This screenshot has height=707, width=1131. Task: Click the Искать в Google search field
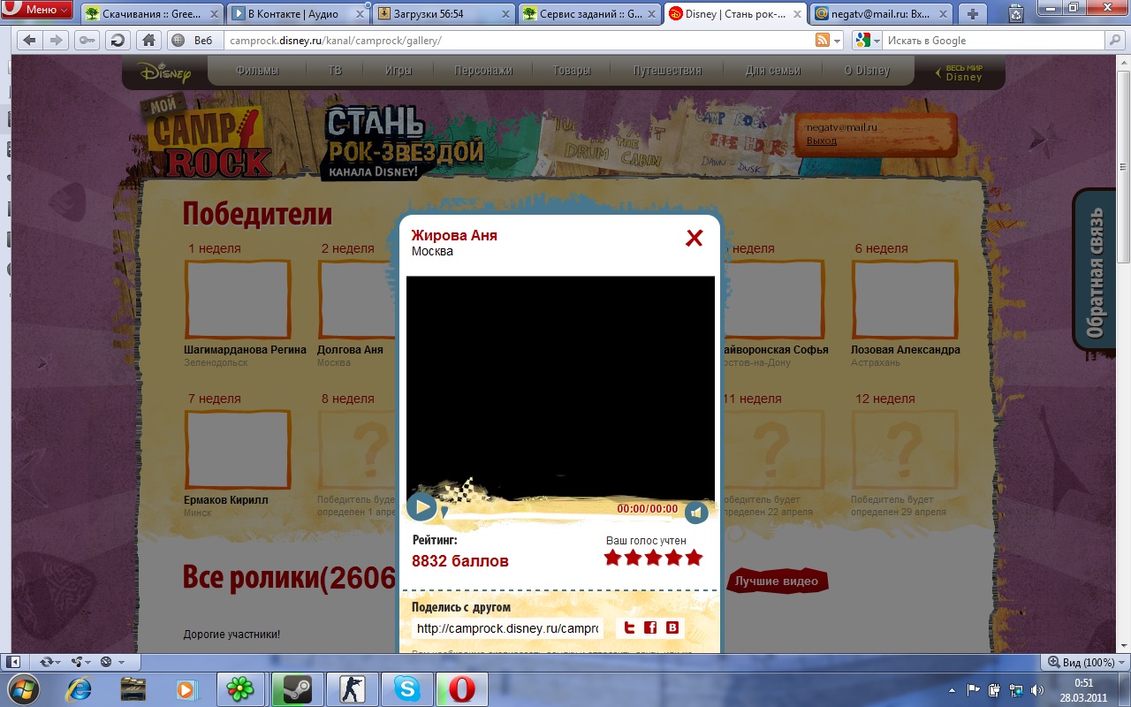tap(994, 41)
